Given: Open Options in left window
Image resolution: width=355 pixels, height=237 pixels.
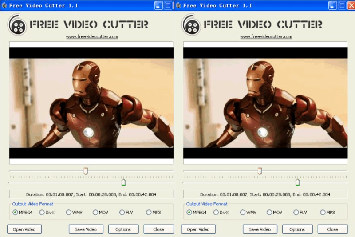Looking at the screenshot, I should [123, 229].
